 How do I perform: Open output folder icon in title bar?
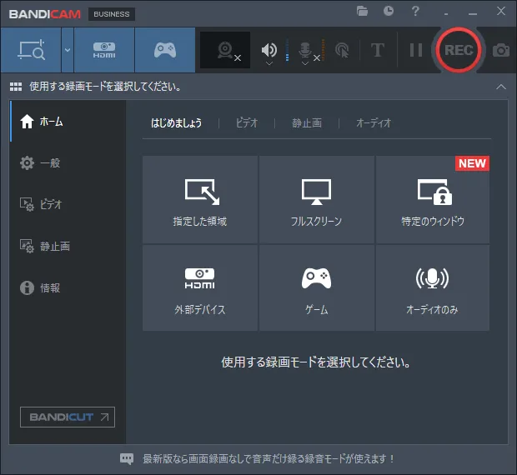pyautogui.click(x=362, y=11)
